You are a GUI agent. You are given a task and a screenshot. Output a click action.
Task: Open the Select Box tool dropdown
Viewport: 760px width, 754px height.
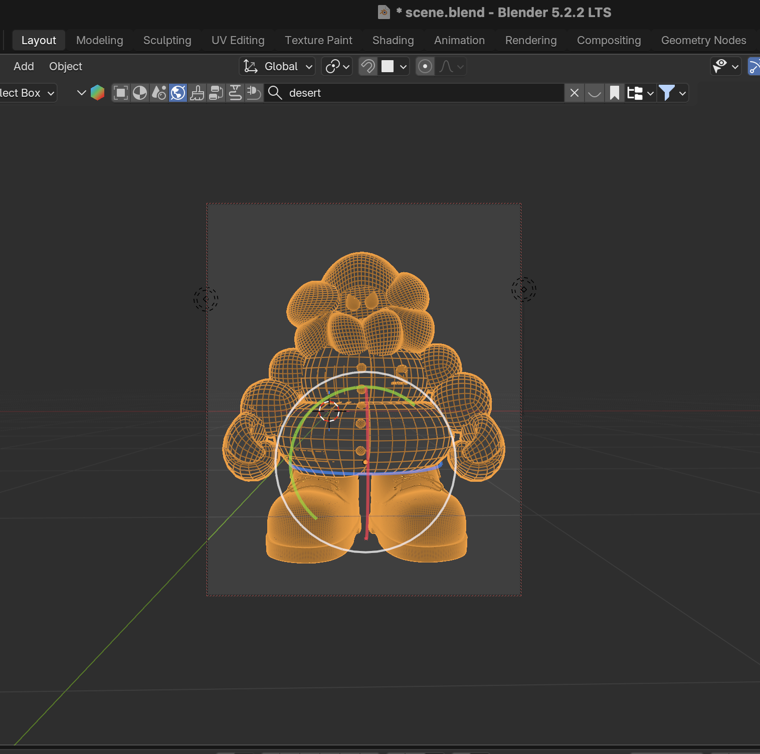click(27, 93)
